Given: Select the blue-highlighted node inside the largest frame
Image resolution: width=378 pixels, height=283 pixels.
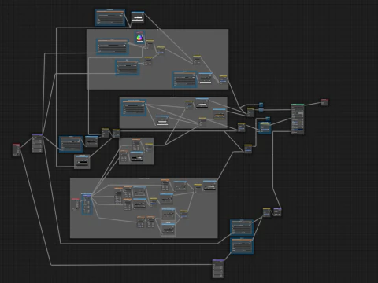Looking at the screenshot, I should (87, 204).
